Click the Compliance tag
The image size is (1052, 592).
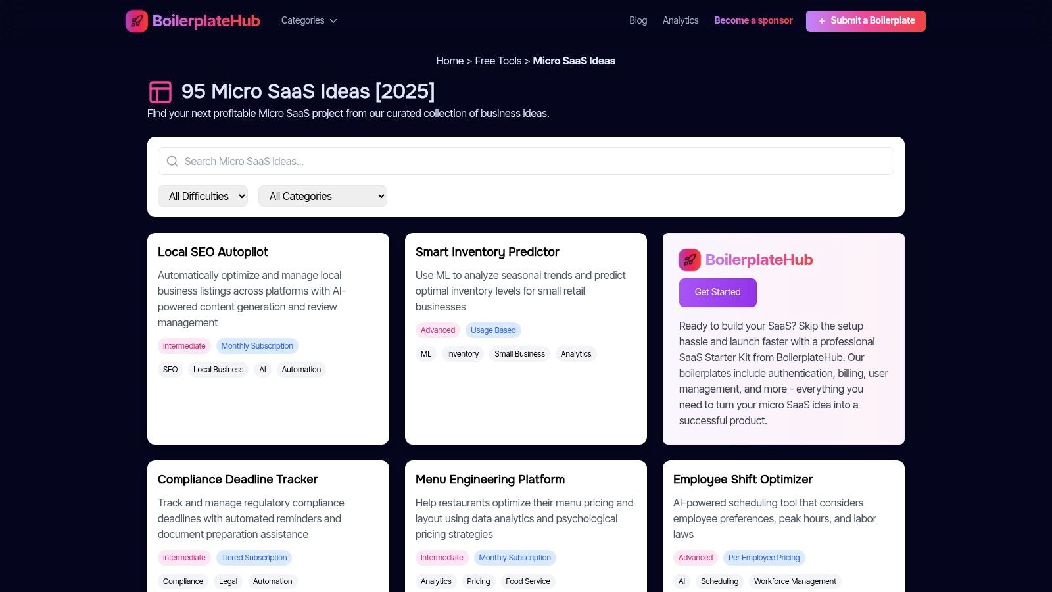click(183, 581)
